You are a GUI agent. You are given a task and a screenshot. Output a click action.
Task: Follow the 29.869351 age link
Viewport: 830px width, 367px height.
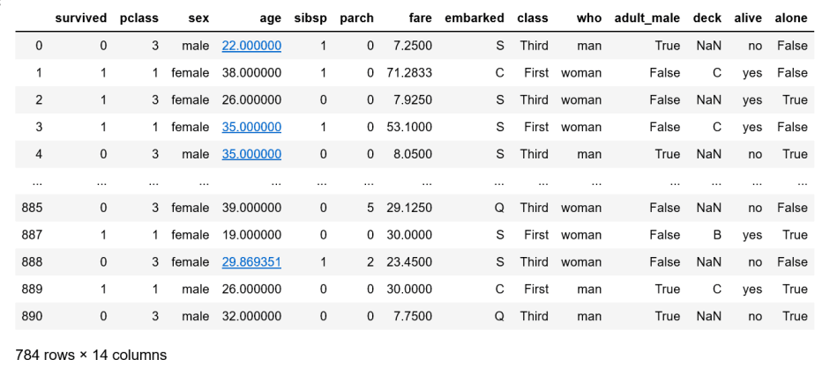(x=251, y=262)
